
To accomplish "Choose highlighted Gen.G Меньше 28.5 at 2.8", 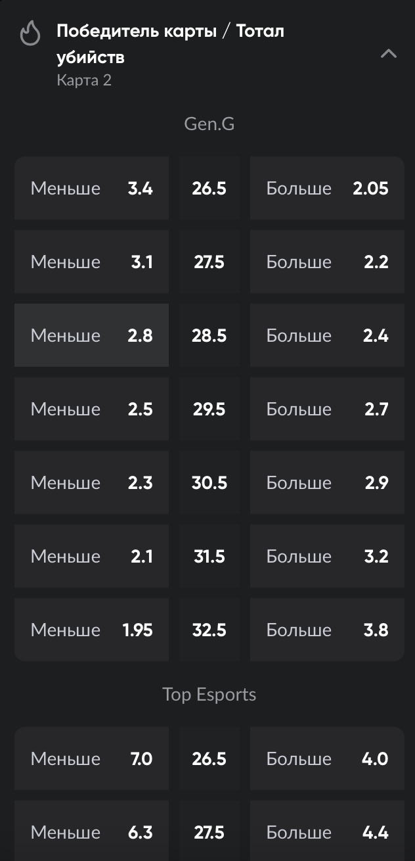I will (x=91, y=335).
